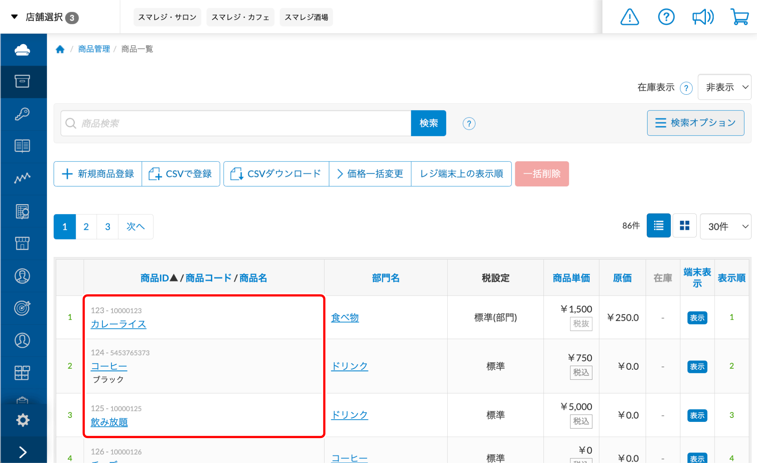Click the 新規商品登録 button
Screen dimensions: 757x463
[x=98, y=174]
